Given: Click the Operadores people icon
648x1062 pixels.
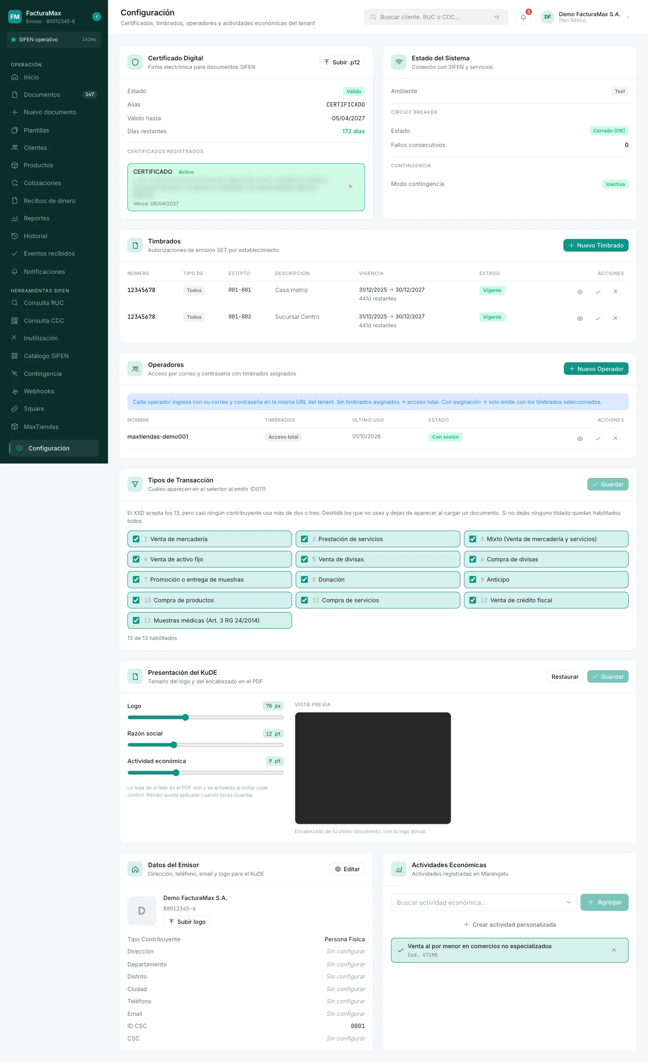Looking at the screenshot, I should [135, 369].
